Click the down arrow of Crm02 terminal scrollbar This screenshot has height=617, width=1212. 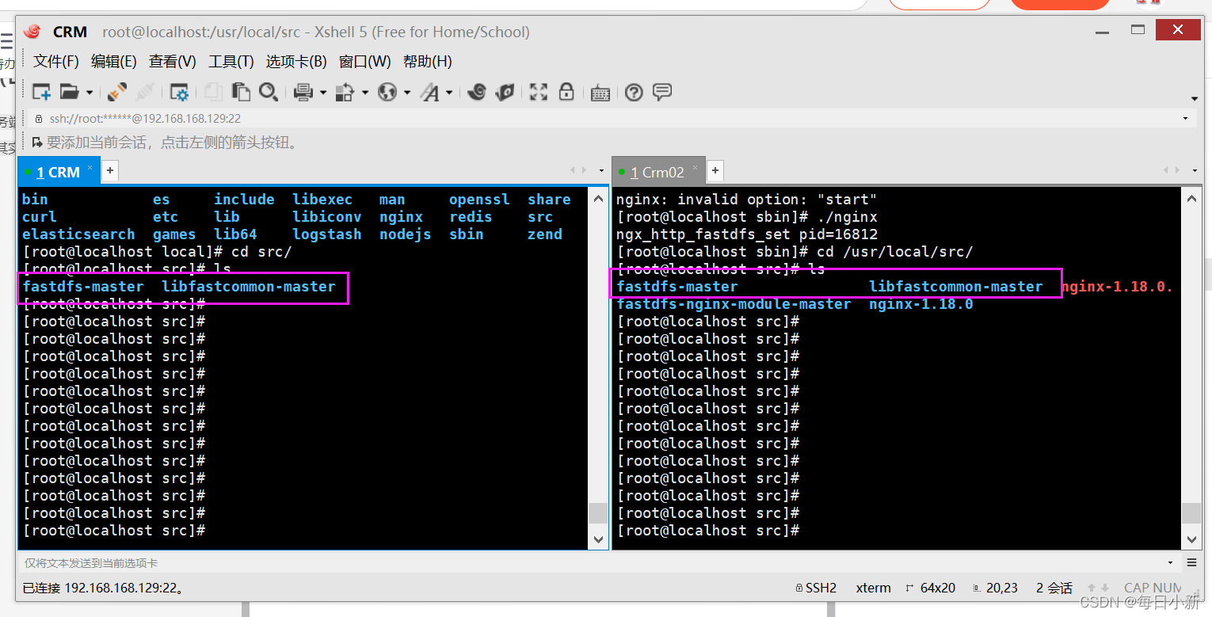point(1191,539)
